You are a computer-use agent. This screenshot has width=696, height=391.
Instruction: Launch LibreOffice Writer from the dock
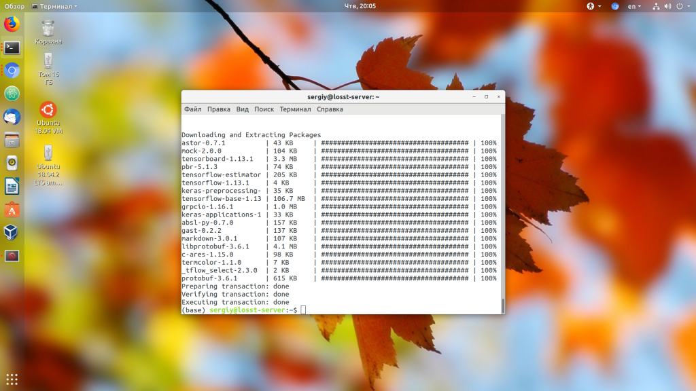click(12, 186)
